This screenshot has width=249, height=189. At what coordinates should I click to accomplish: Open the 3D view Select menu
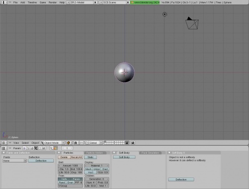click(25, 143)
